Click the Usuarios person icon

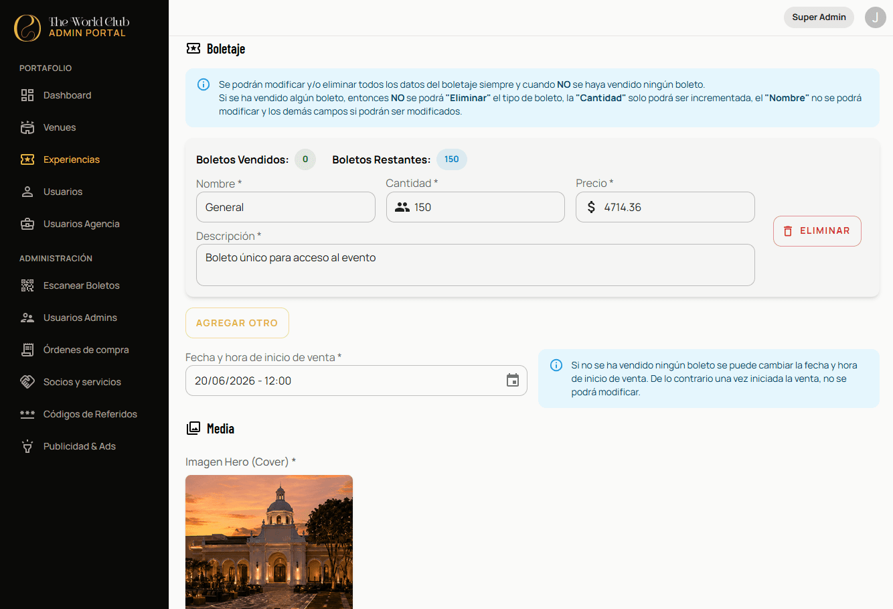pyautogui.click(x=27, y=192)
